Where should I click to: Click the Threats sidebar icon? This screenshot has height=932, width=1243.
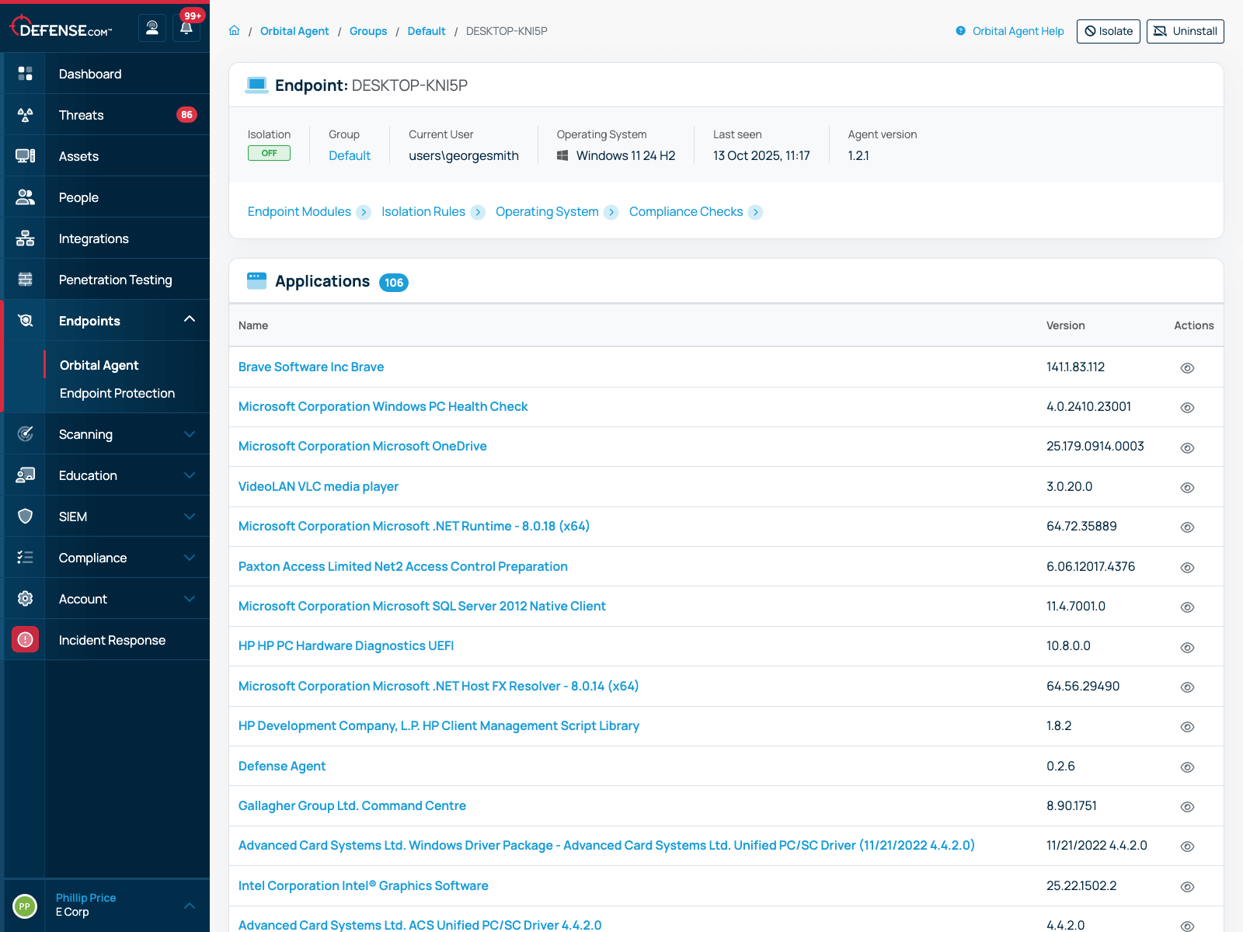(25, 115)
